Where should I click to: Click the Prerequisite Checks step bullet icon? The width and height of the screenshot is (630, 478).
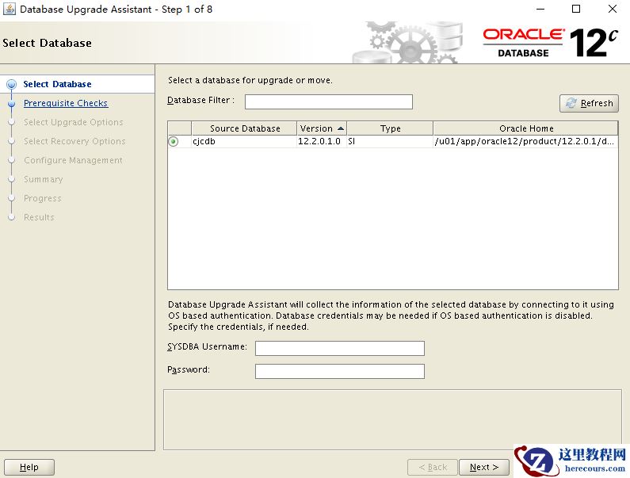(12, 103)
